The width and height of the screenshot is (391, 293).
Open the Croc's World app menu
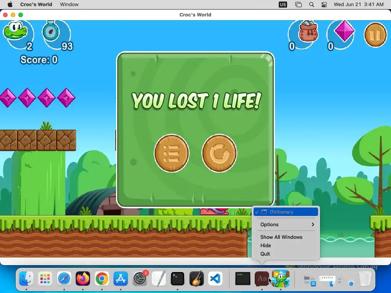point(36,4)
